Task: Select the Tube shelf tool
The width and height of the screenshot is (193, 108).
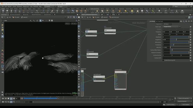Action: 11,11
